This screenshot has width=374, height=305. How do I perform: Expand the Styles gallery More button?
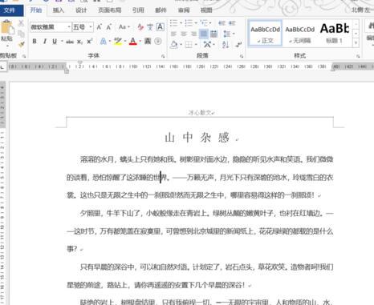356,42
